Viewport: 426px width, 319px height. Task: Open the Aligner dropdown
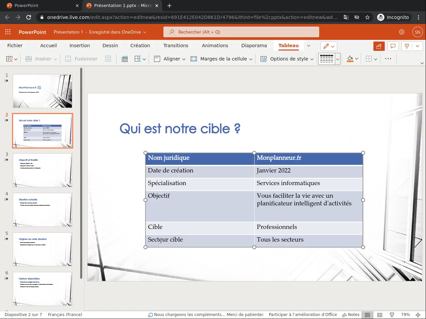tap(170, 59)
